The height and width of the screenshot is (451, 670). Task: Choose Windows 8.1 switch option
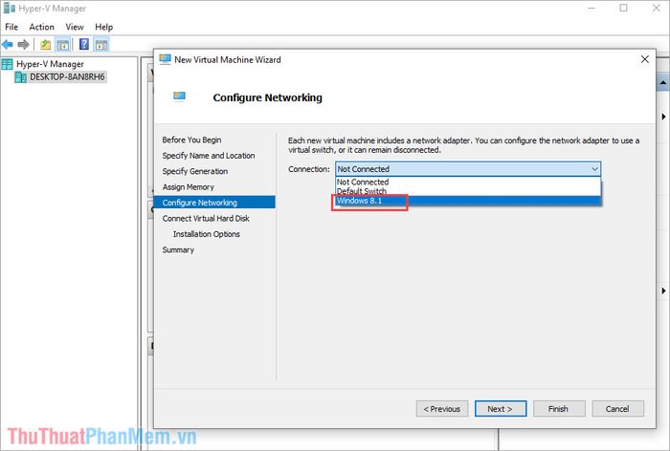coord(468,201)
